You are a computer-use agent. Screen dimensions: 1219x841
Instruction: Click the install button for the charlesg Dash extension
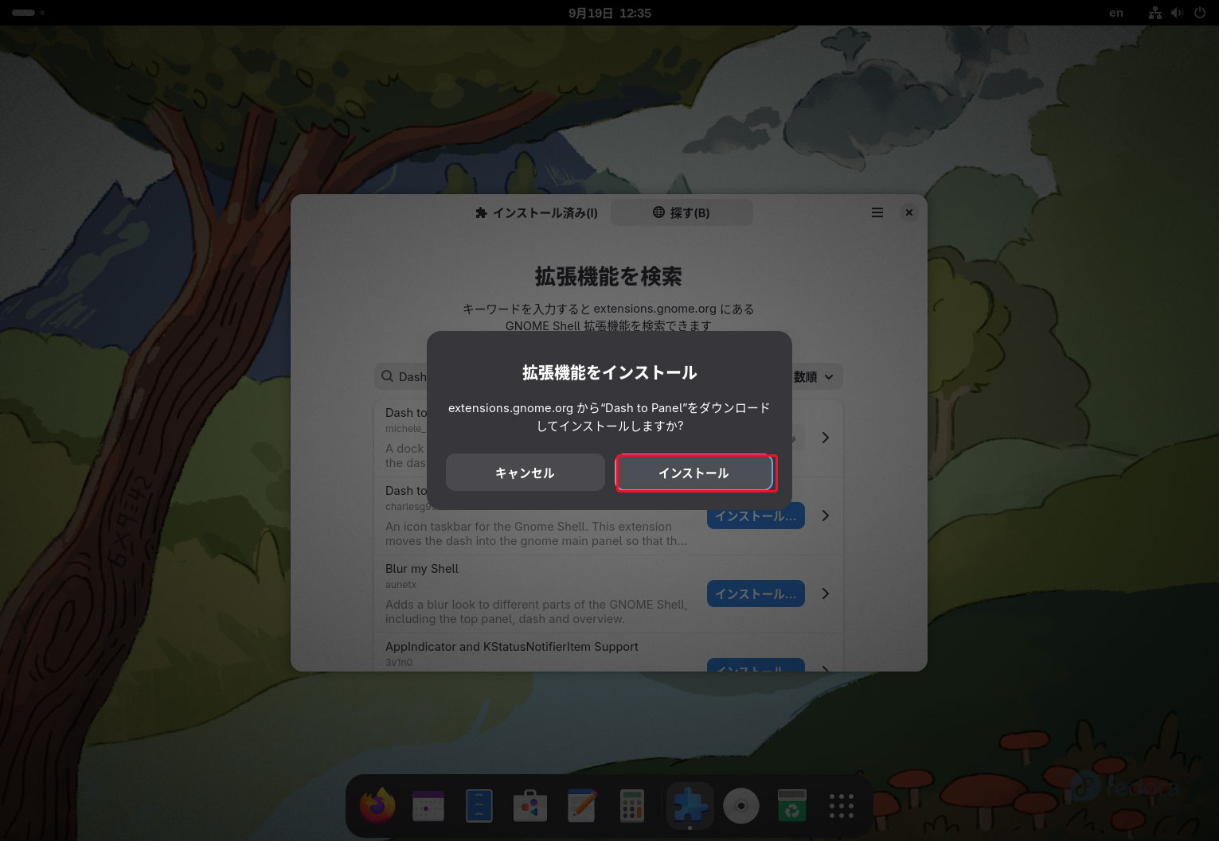[x=756, y=517]
